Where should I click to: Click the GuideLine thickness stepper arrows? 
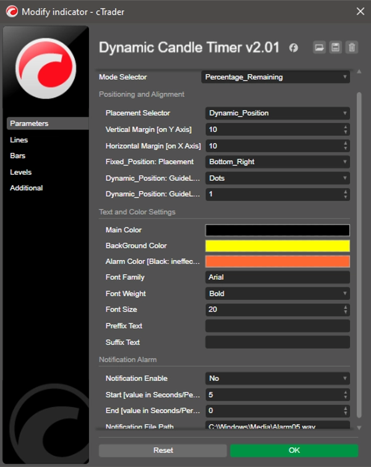[346, 194]
